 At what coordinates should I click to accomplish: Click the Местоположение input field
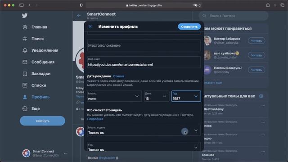tap(144, 45)
